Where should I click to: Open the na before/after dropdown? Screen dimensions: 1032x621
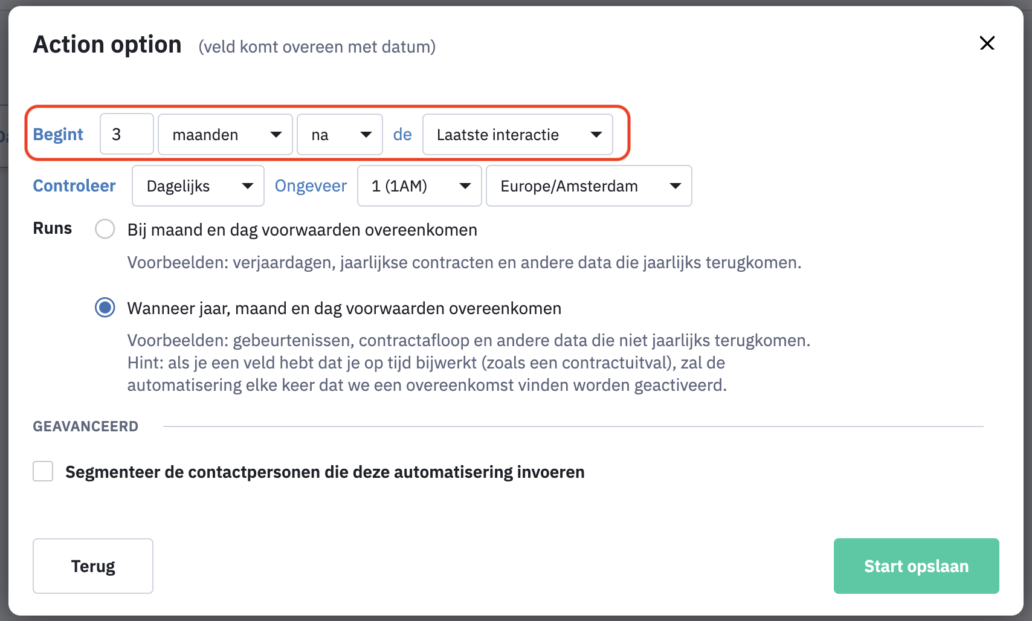coord(340,134)
